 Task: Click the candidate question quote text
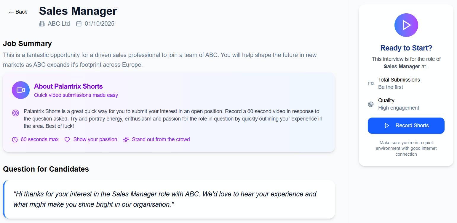pos(165,199)
